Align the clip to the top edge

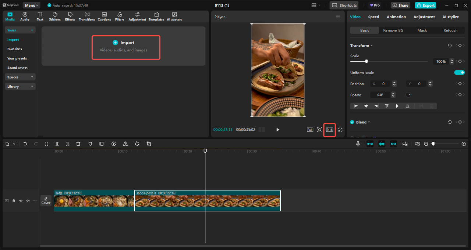click(x=387, y=106)
